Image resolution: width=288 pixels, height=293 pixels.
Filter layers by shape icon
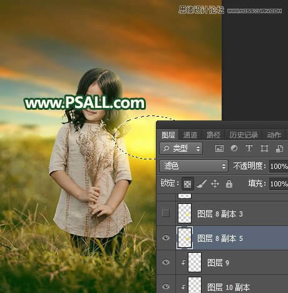tap(264, 149)
